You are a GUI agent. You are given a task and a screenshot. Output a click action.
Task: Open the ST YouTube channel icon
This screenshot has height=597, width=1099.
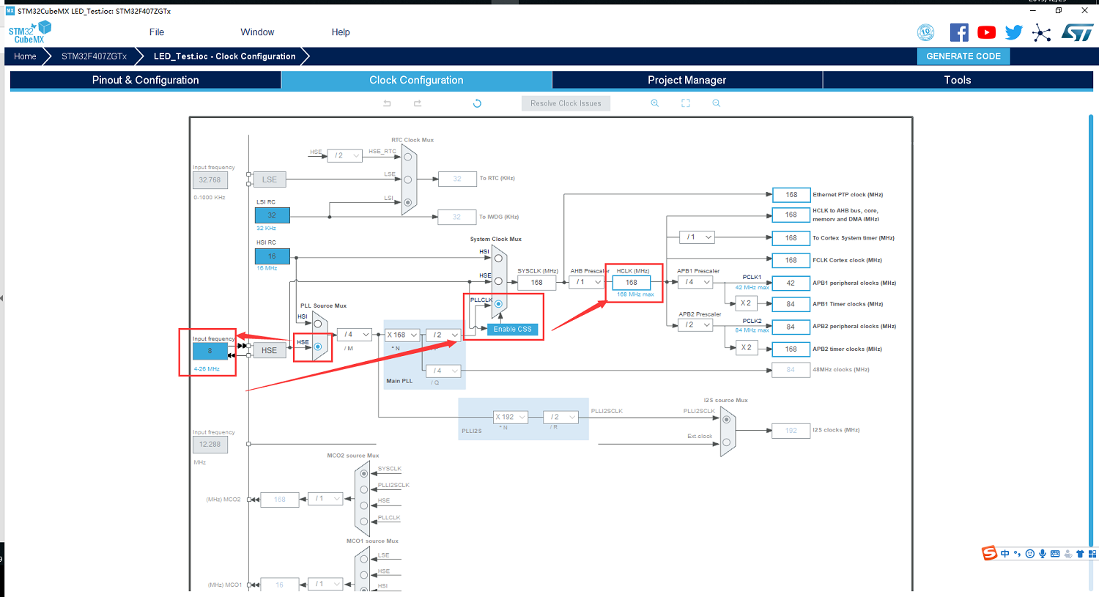(x=987, y=32)
